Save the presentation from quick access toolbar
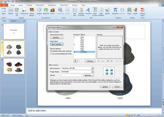 [x=5, y=2]
